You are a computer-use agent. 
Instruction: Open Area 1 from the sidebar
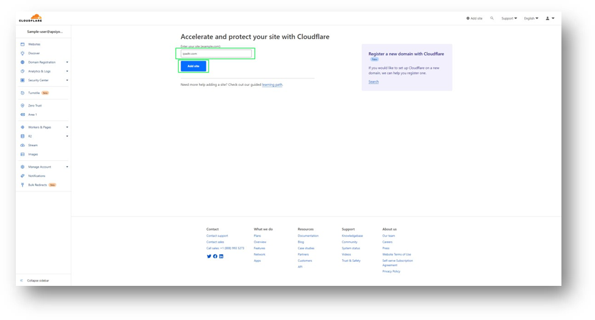pos(32,115)
